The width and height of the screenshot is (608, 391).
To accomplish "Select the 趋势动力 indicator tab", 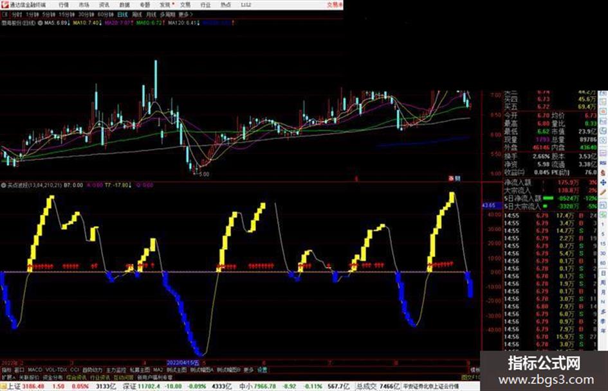I will pyautogui.click(x=92, y=370).
